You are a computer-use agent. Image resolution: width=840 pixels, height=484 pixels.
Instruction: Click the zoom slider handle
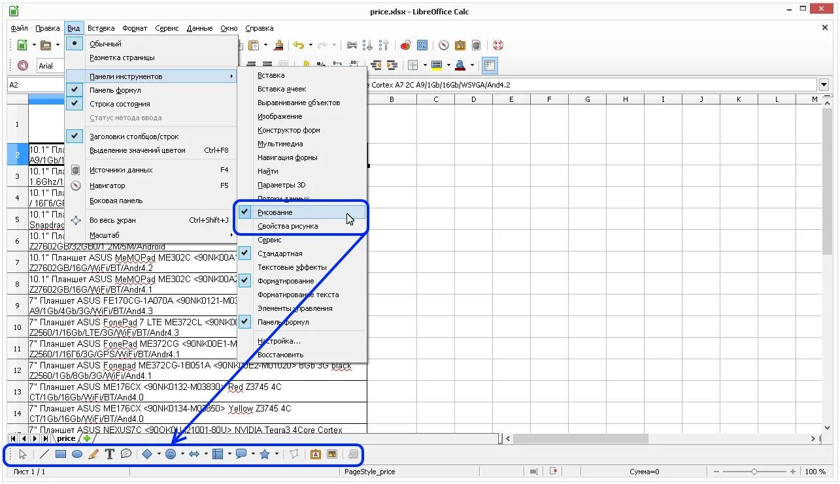pyautogui.click(x=754, y=472)
